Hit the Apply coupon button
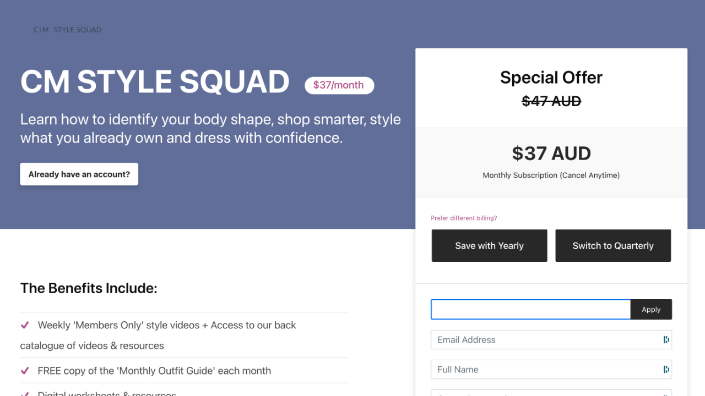The width and height of the screenshot is (705, 396). (x=651, y=310)
